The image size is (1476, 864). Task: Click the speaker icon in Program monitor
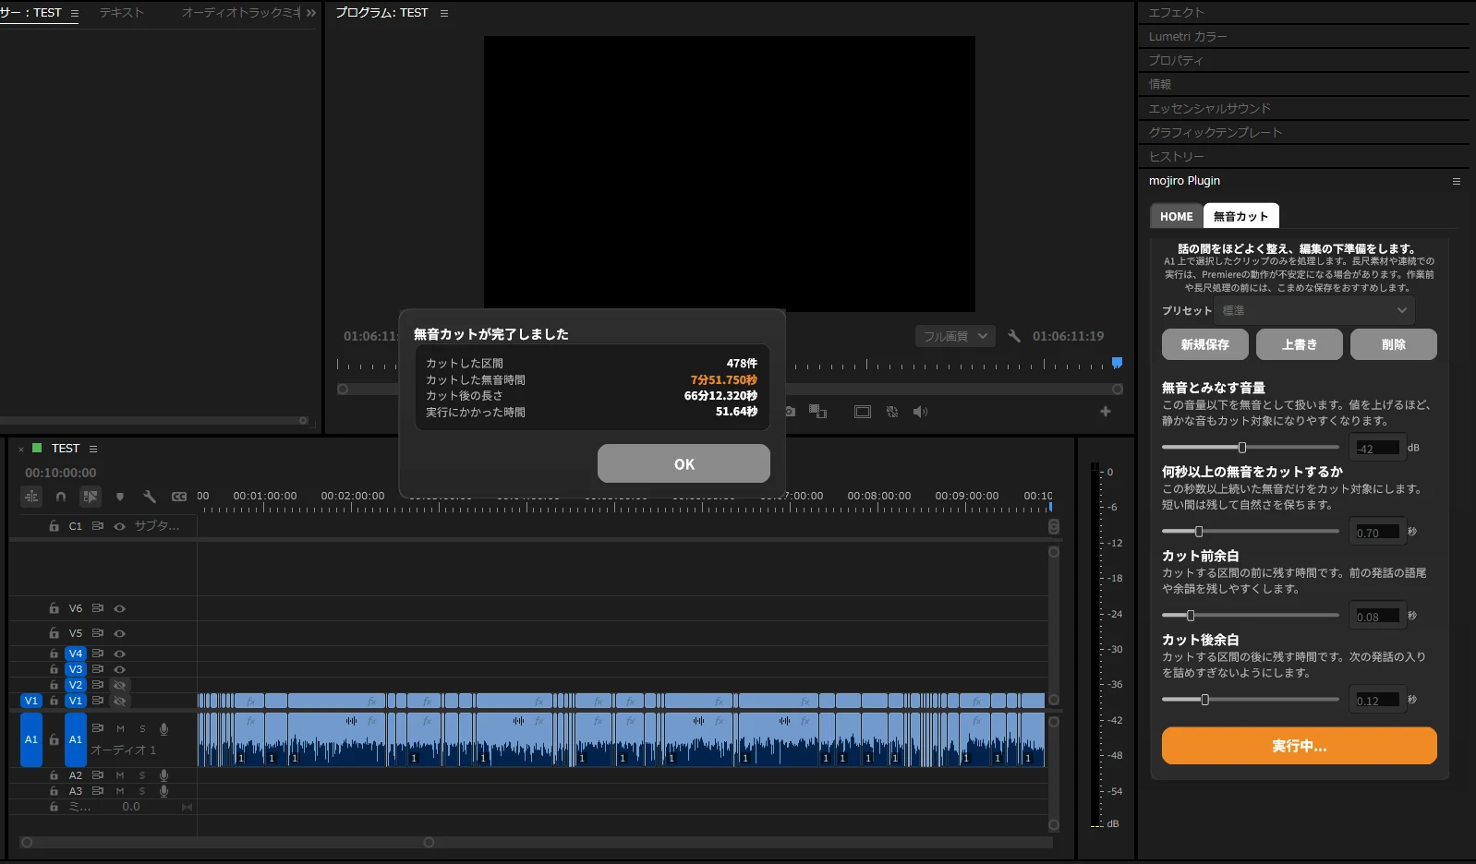[x=920, y=412]
